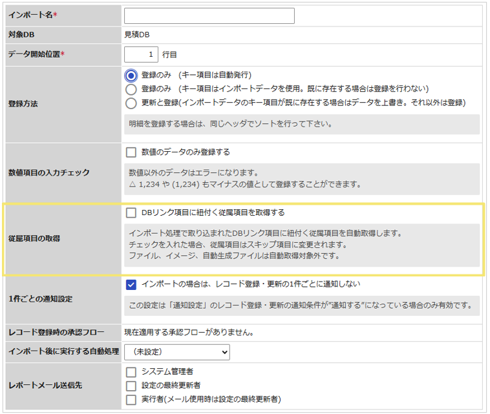Click the 行目 text beside start position

169,55
